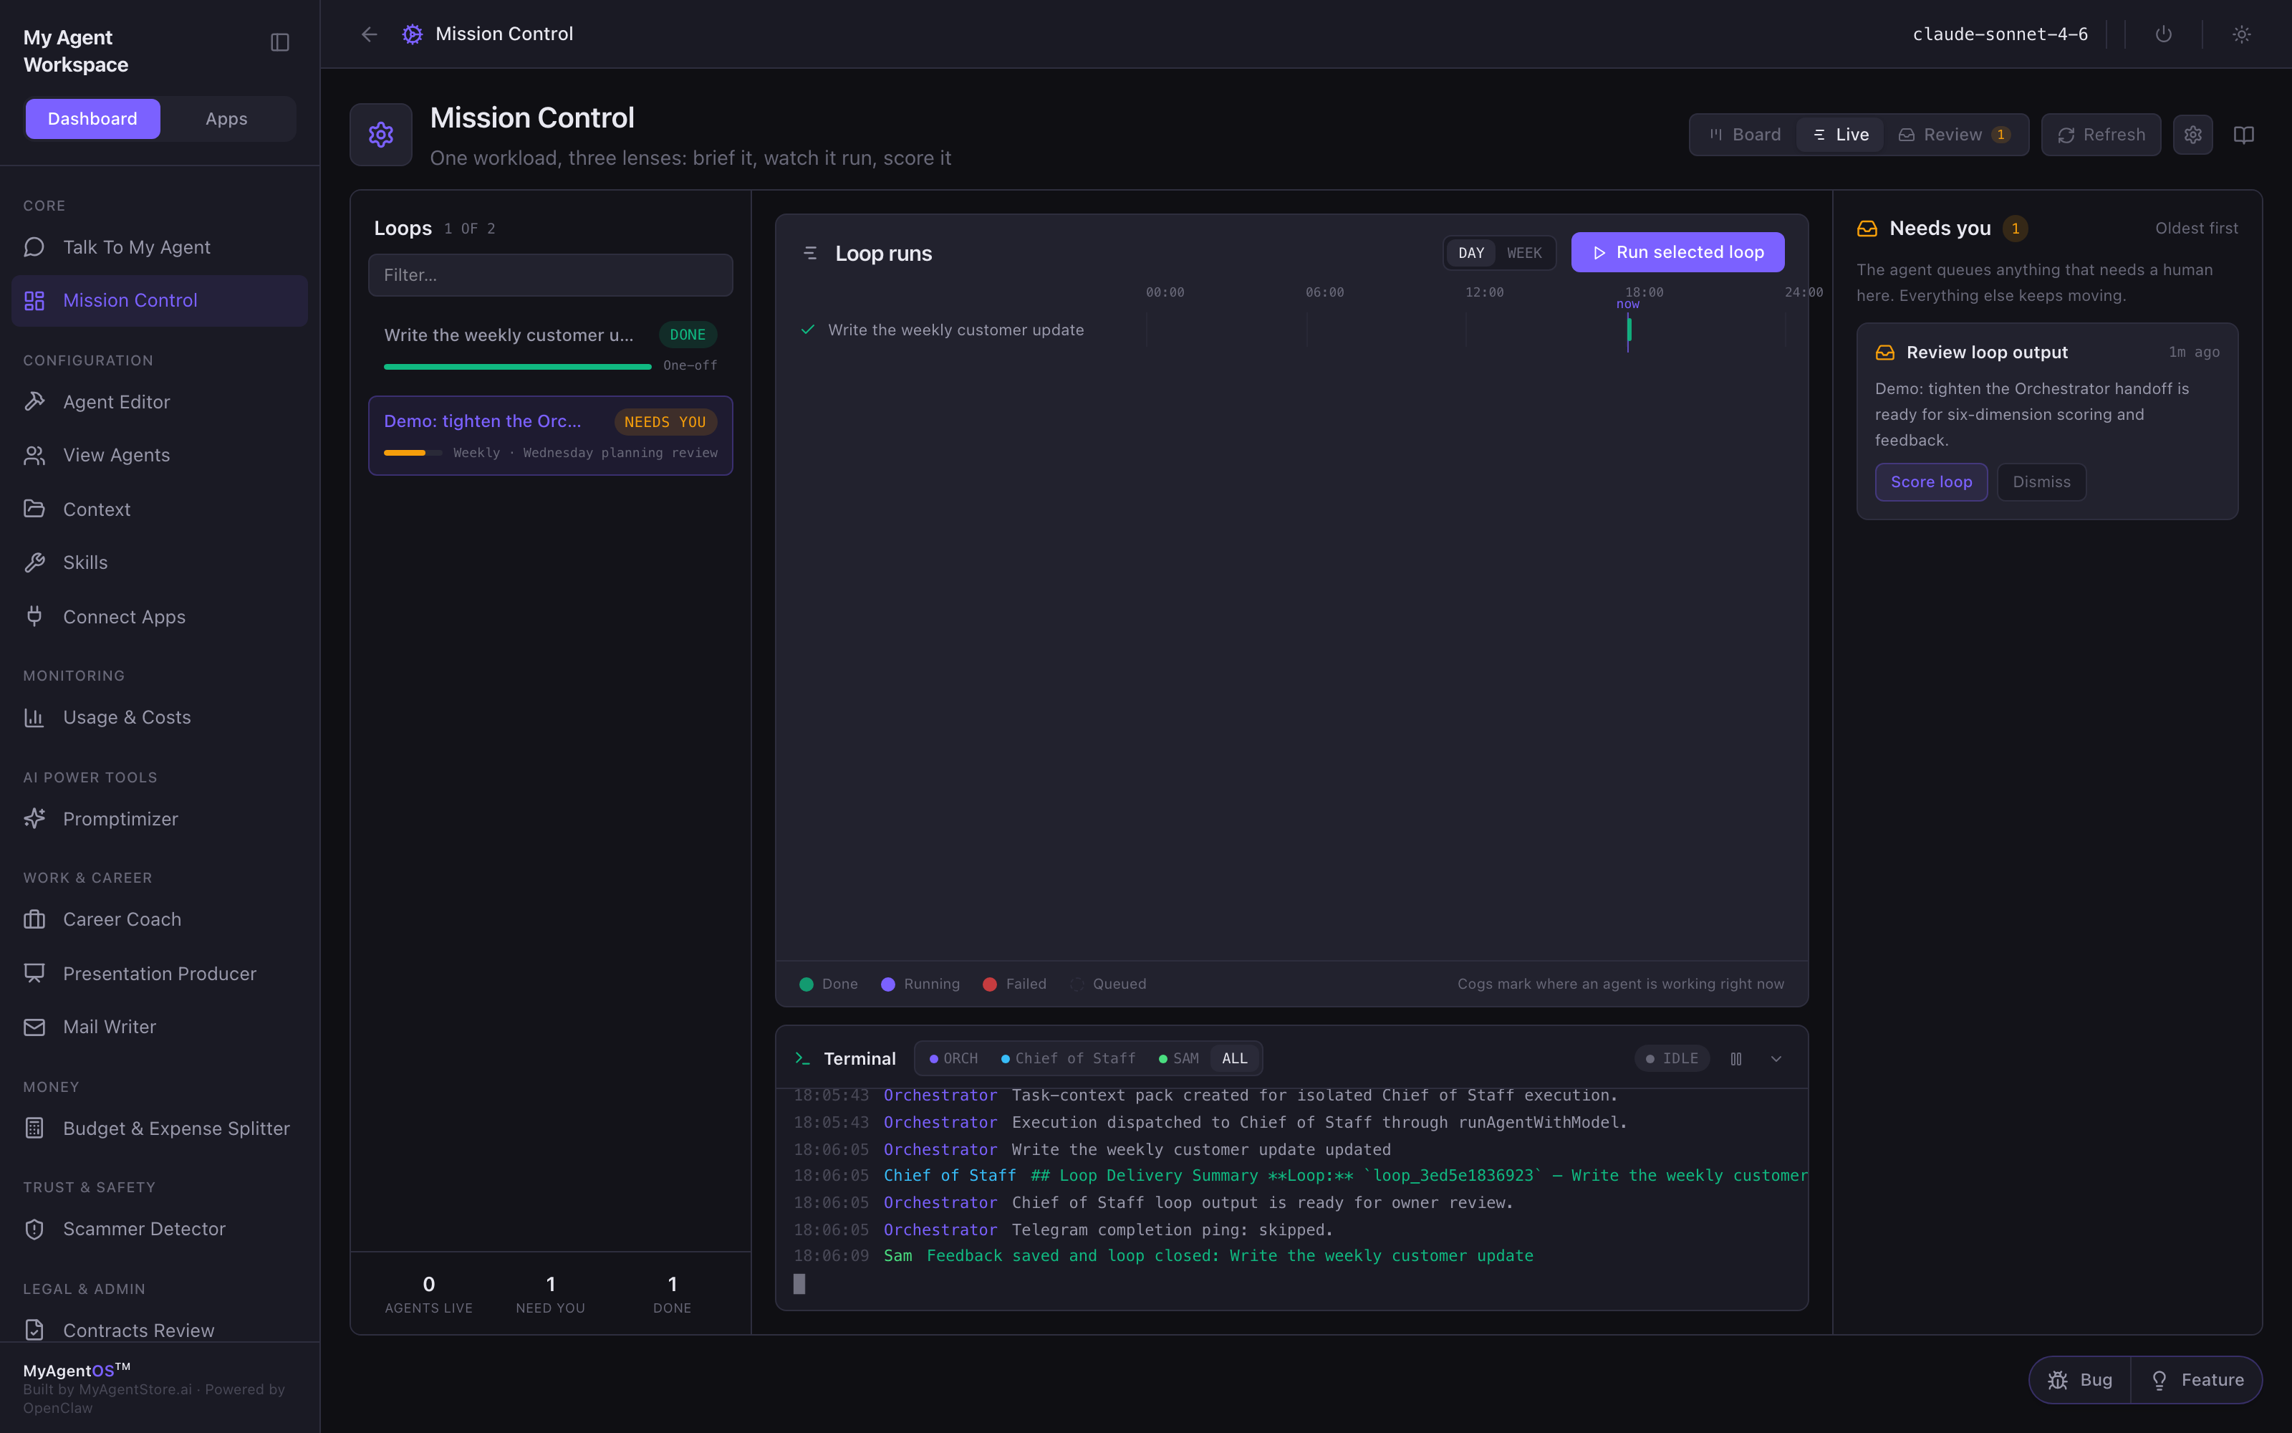Launch Promptimizer tool
Screen dimensions: 2292x1433
click(x=159, y=819)
